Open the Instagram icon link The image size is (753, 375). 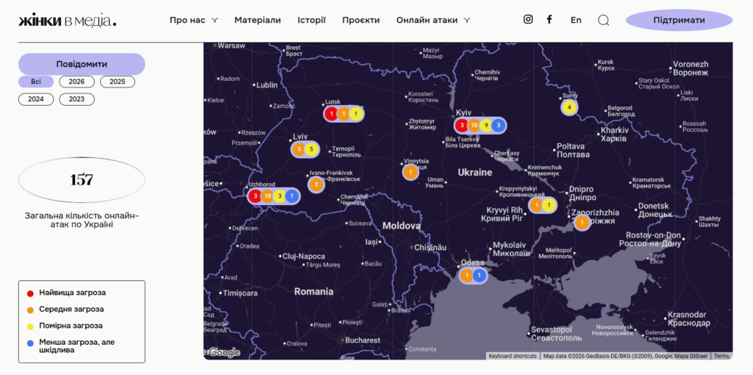coord(528,20)
